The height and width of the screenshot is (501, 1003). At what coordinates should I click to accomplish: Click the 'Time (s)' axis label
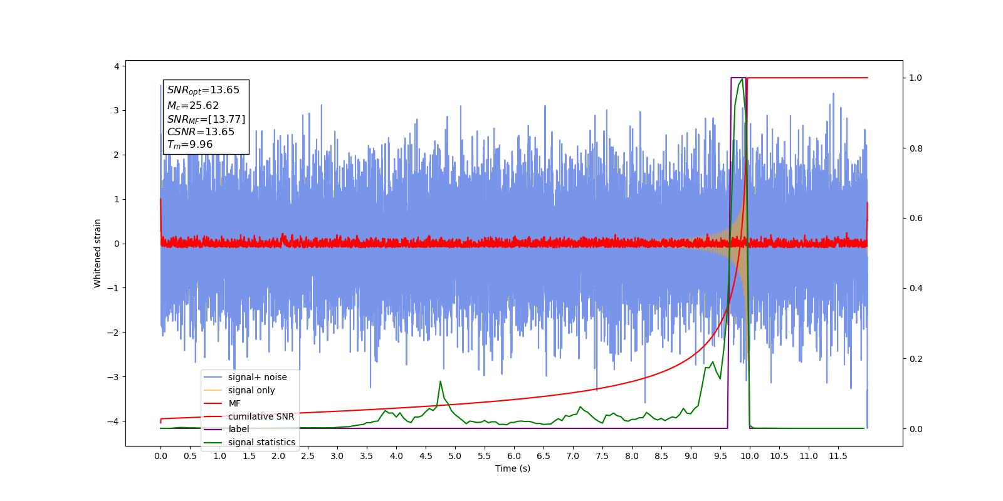(513, 468)
